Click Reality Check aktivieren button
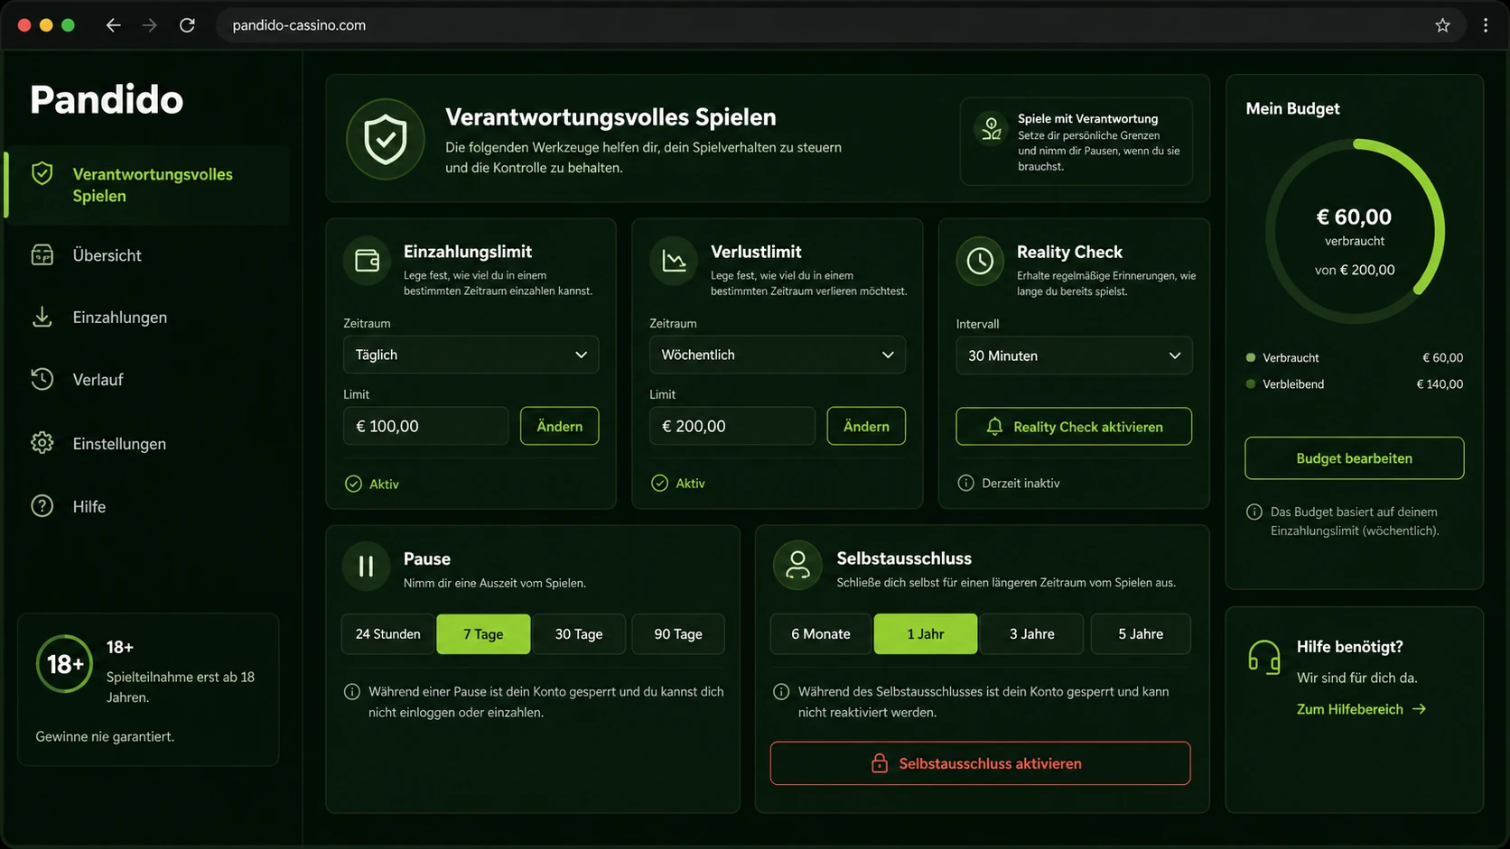The width and height of the screenshot is (1510, 849). 1074,427
